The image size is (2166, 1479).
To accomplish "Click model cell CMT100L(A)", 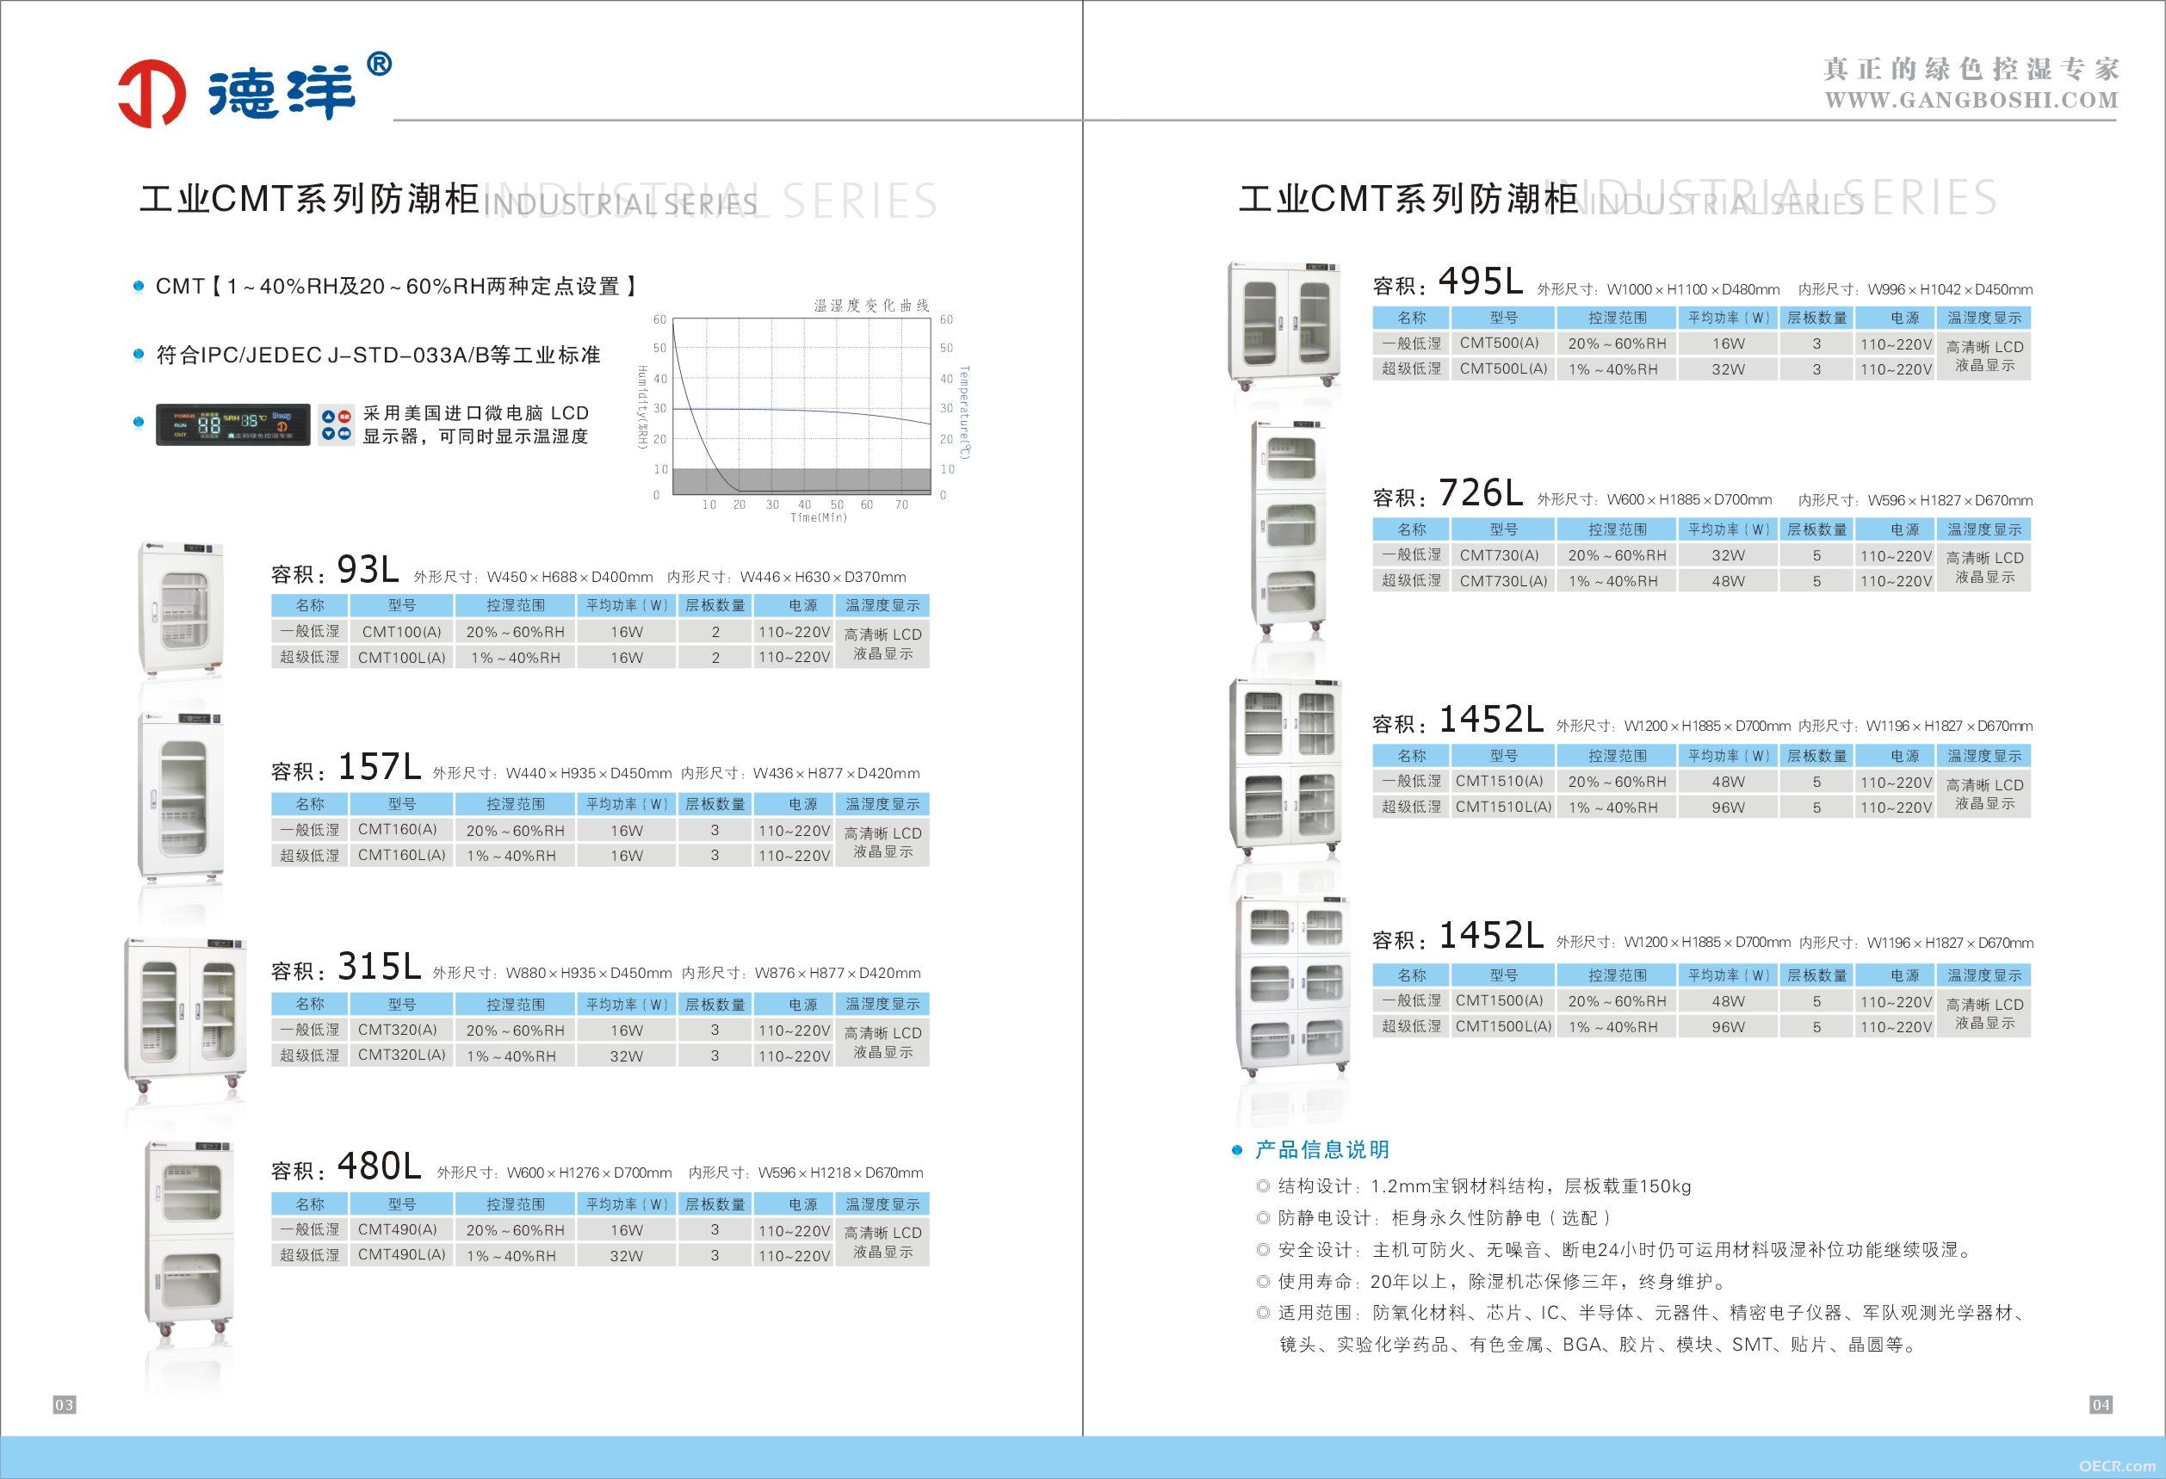I will [x=402, y=657].
